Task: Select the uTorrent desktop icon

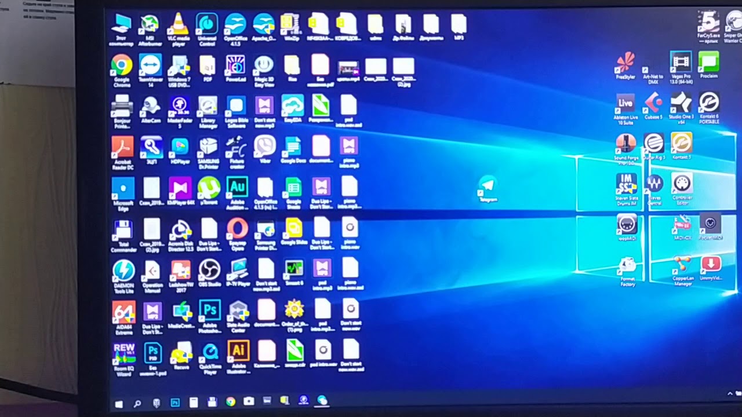Action: click(x=208, y=192)
